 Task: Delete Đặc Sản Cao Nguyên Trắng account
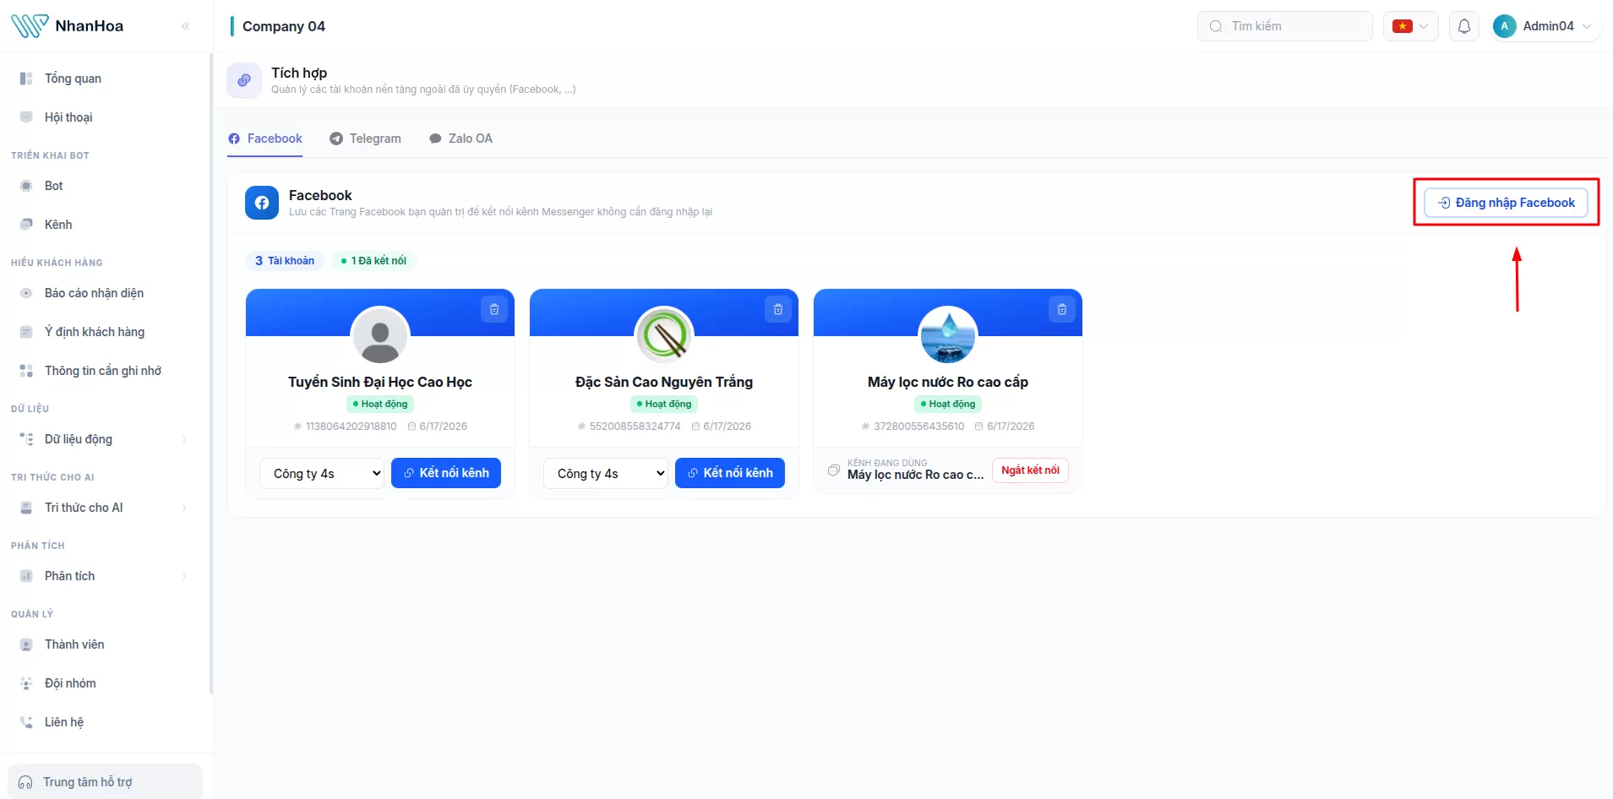click(778, 310)
